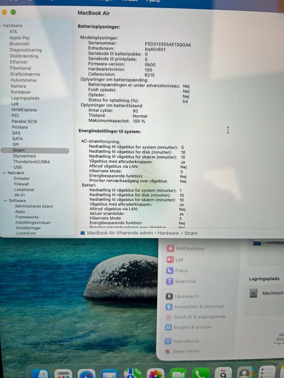Select Apps under Software

(20, 211)
